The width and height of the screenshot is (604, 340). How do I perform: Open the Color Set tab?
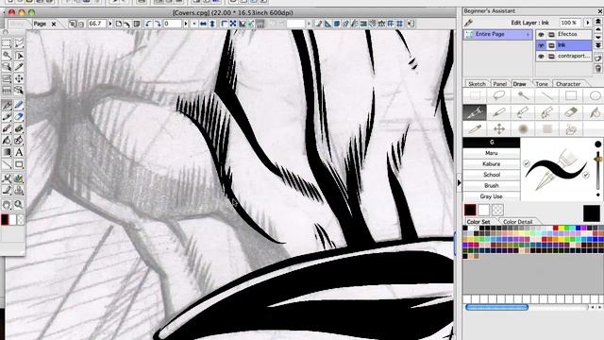[478, 222]
